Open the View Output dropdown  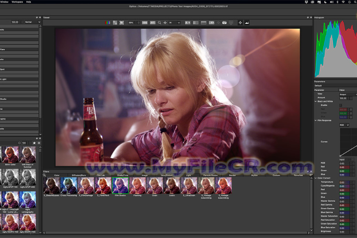click(348, 94)
